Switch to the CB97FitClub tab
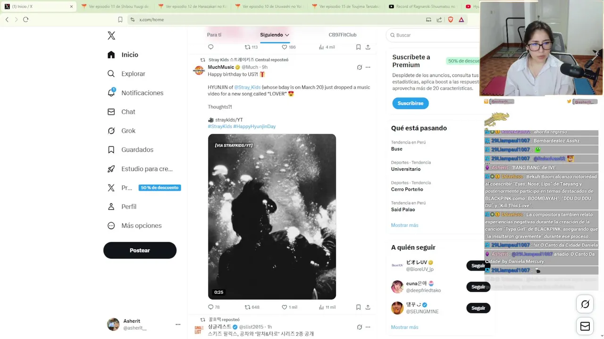Screen dimensions: 604x339 point(343,35)
